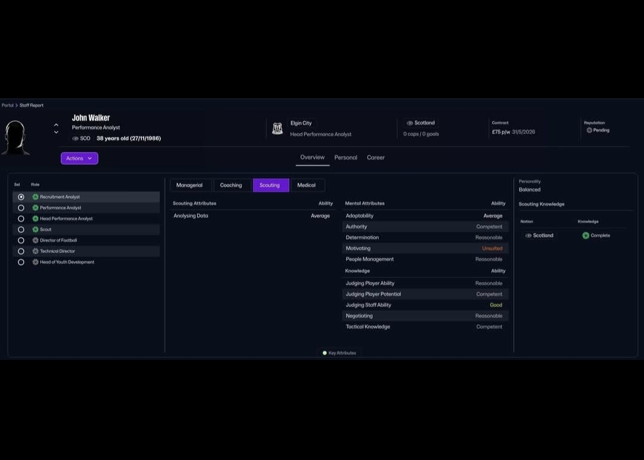The width and height of the screenshot is (644, 460).
Task: Click the Elgin City club crest
Action: point(277,129)
